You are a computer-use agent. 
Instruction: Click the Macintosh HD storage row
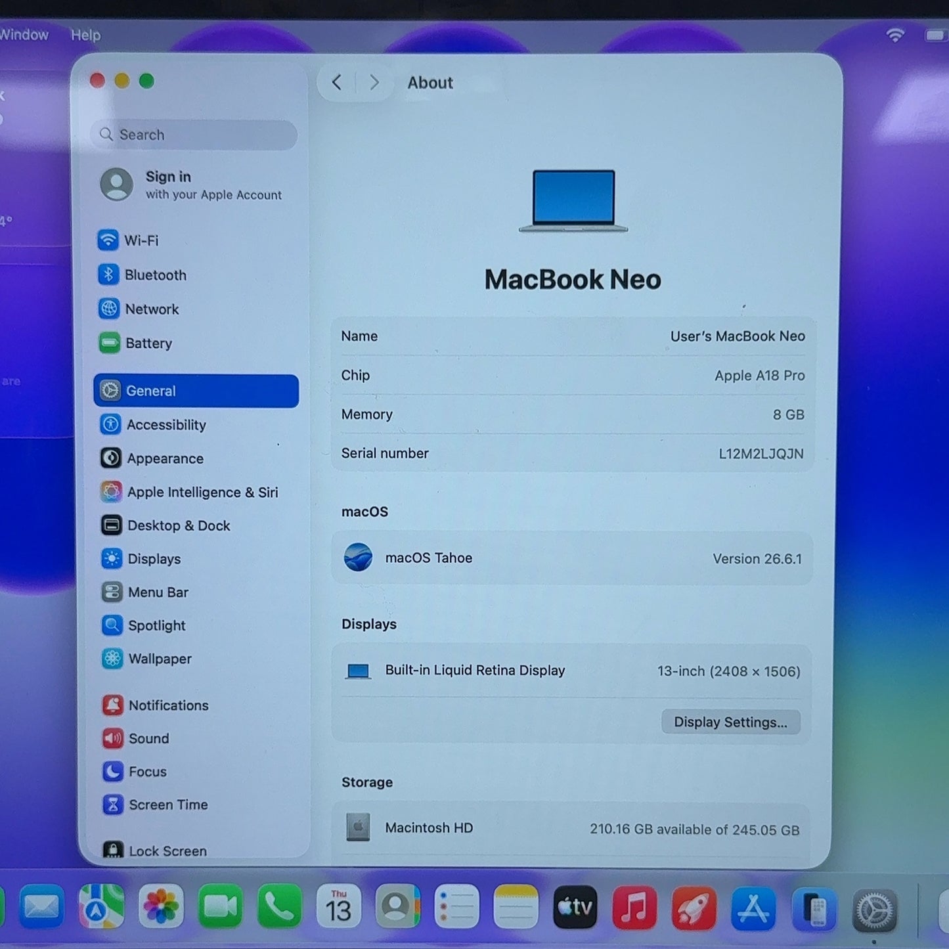(572, 828)
